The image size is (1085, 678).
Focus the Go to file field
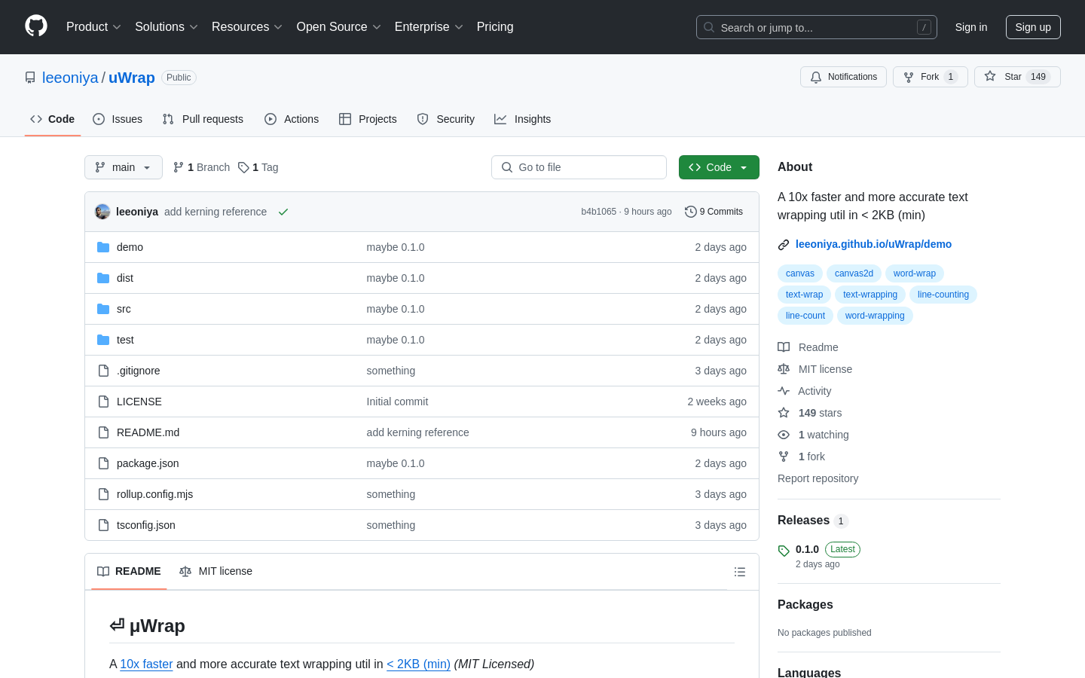(x=579, y=167)
